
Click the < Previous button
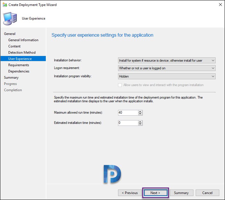click(130, 193)
